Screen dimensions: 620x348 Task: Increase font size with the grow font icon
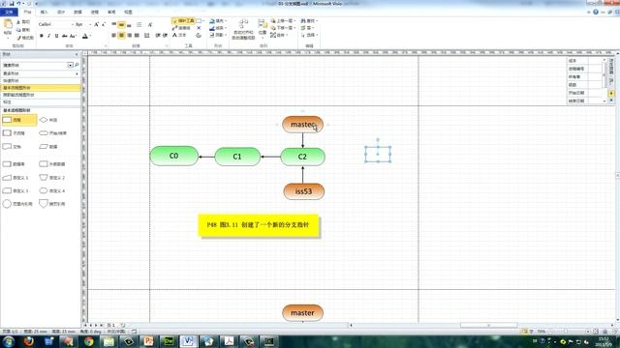tap(96, 24)
